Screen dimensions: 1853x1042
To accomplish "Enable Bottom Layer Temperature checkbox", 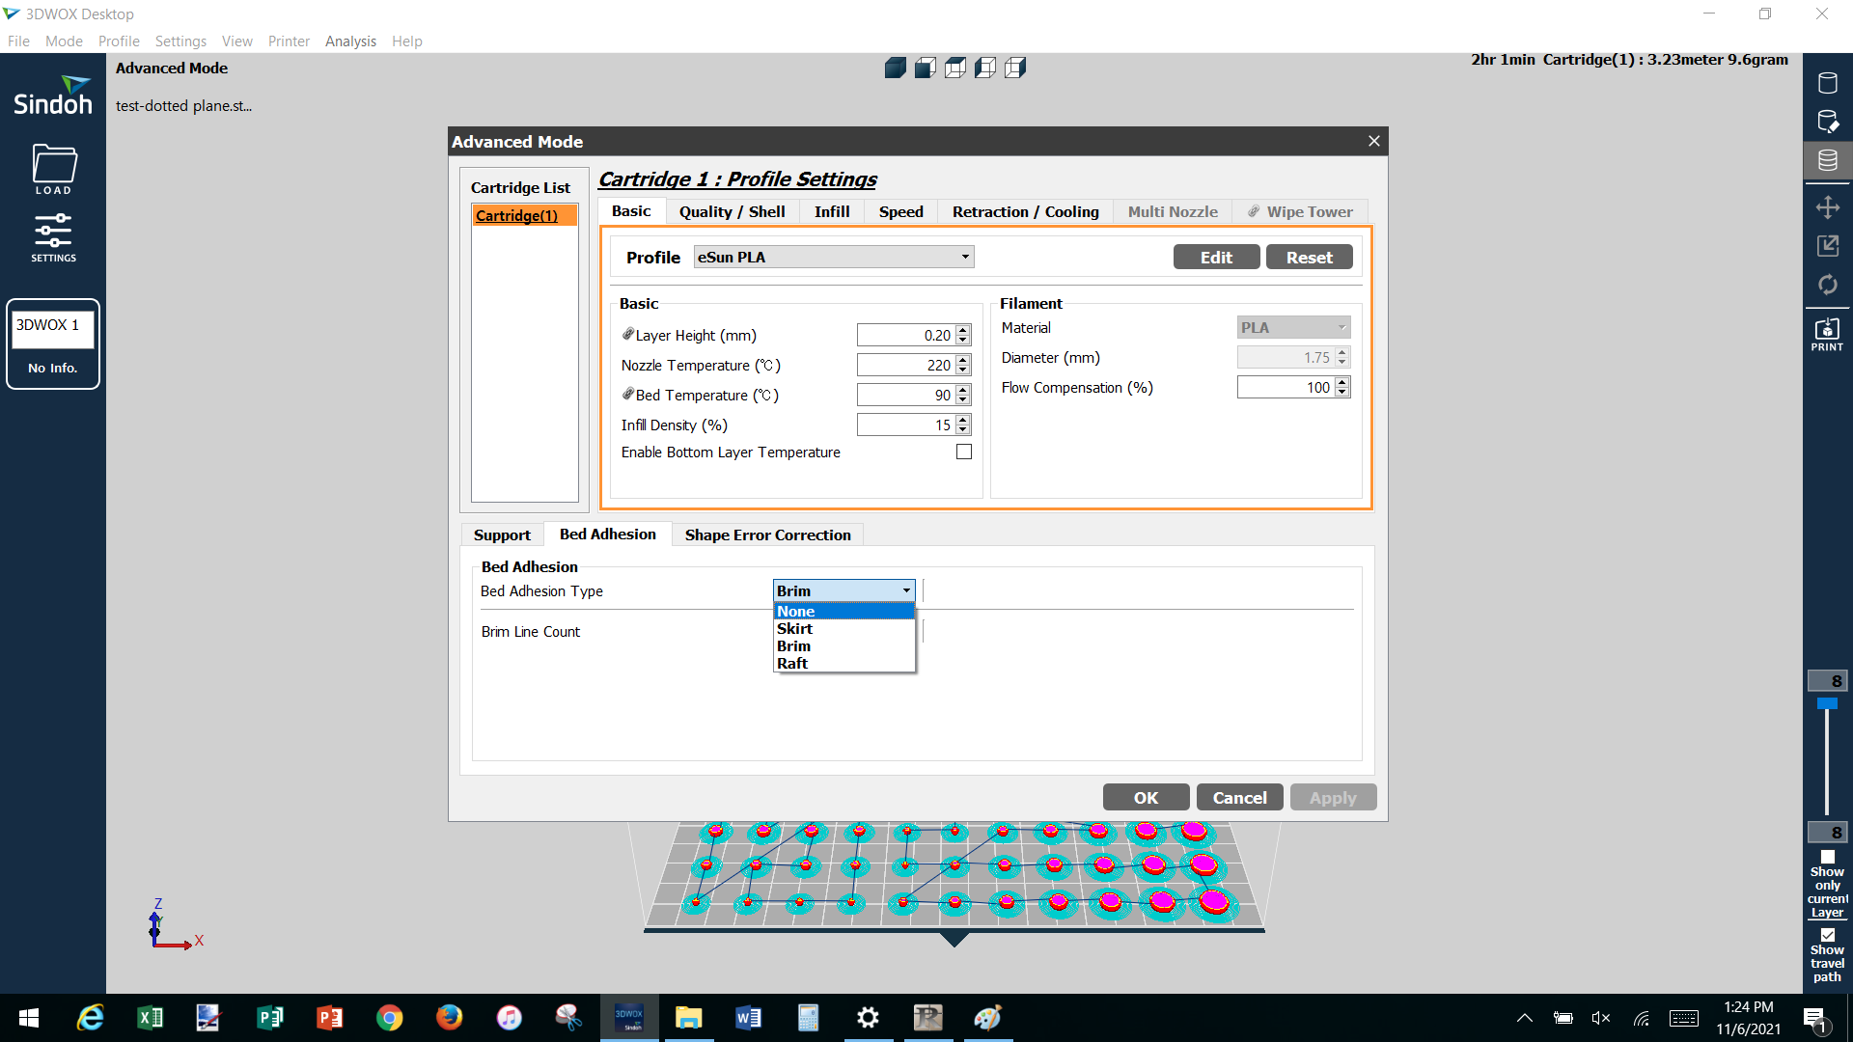I will tap(963, 452).
